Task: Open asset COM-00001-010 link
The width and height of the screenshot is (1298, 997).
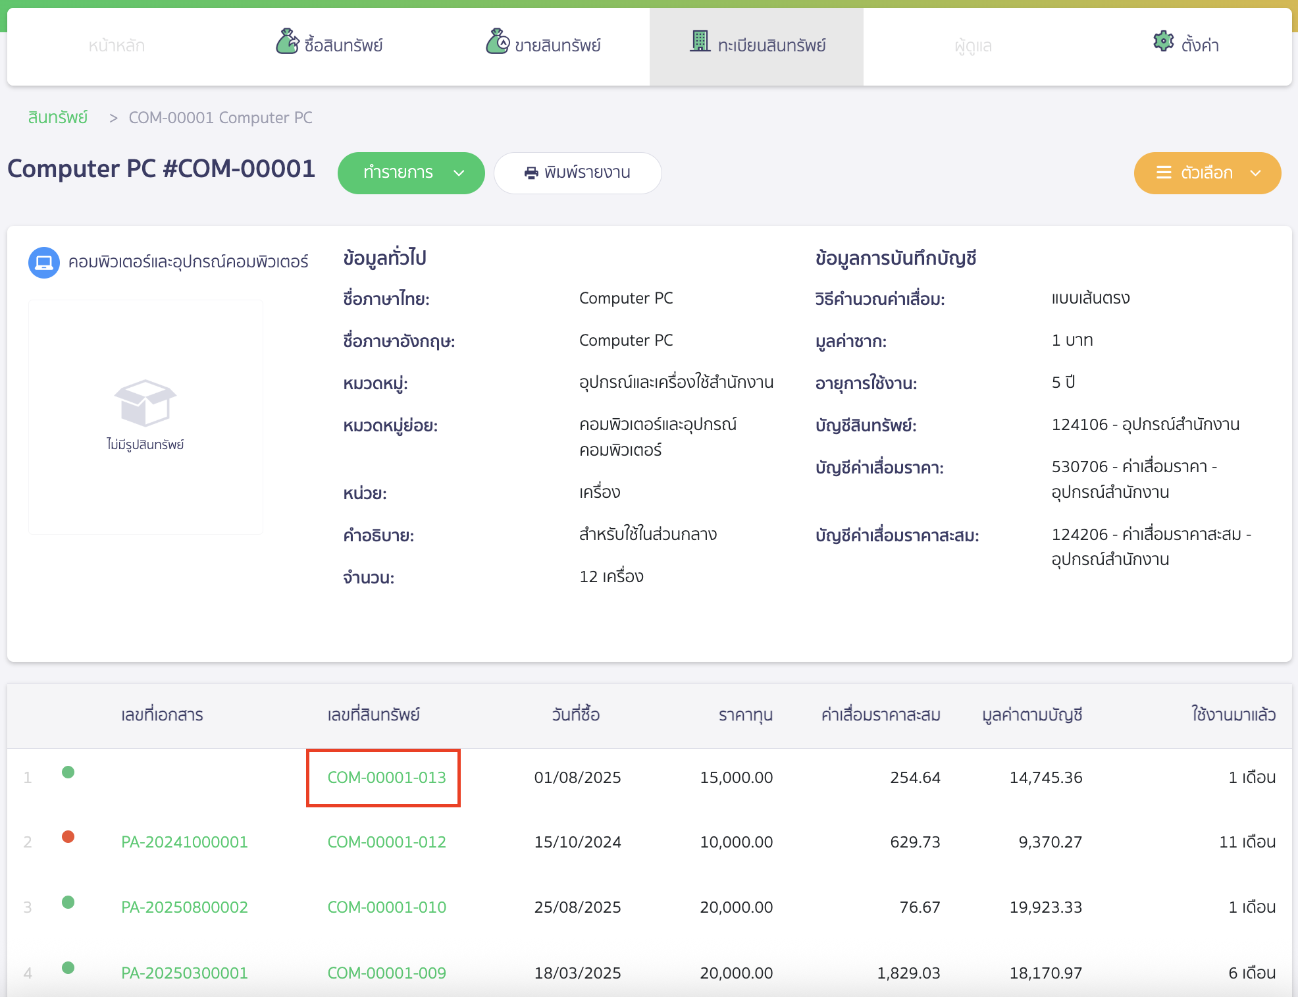Action: pyautogui.click(x=386, y=907)
